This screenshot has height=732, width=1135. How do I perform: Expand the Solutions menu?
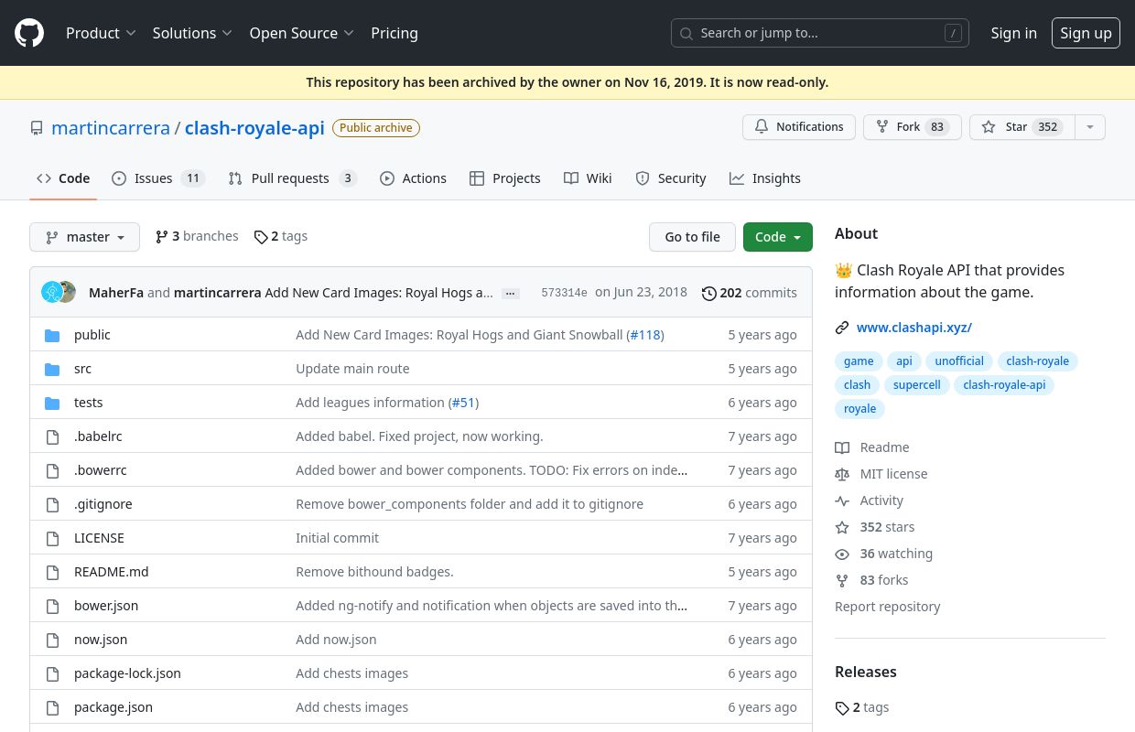(x=193, y=33)
